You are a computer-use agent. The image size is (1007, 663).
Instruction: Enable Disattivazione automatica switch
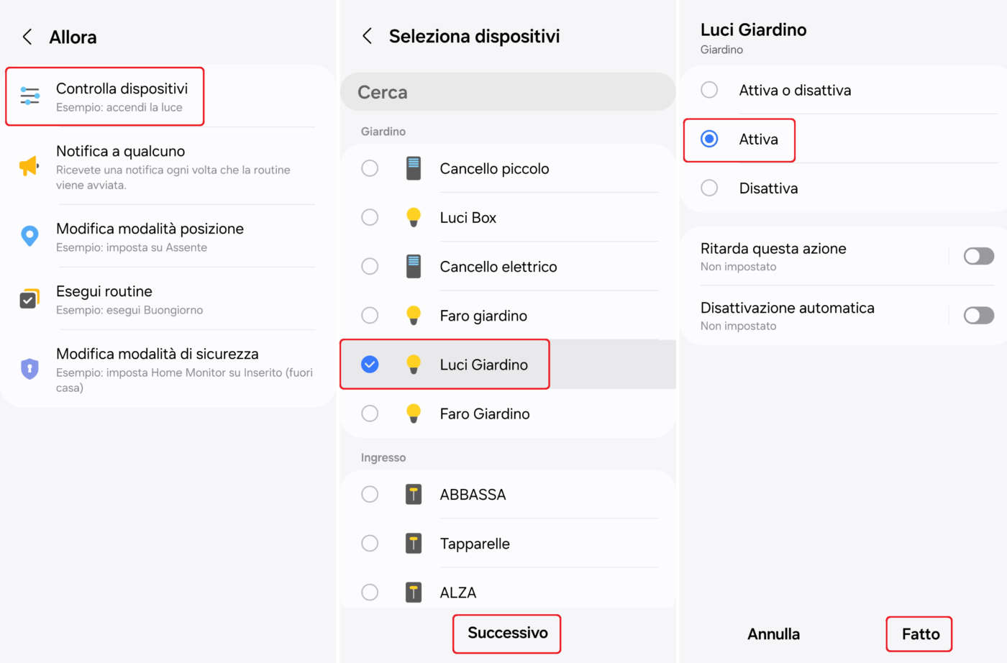tap(978, 315)
